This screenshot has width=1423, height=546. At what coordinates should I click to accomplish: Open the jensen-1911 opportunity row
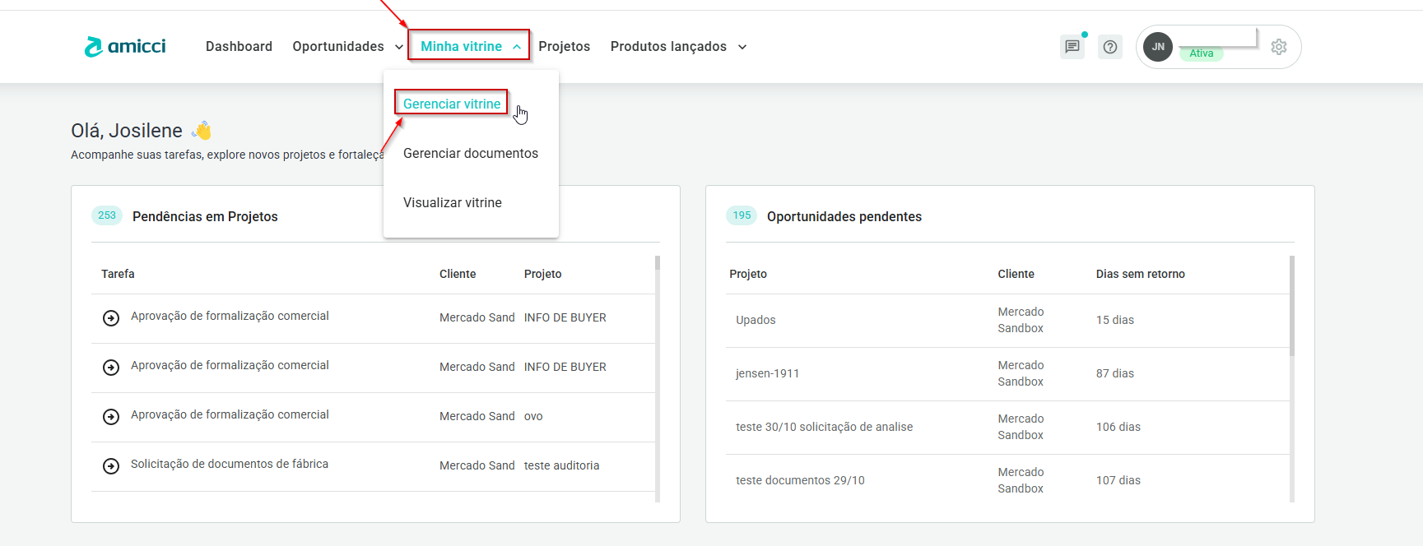point(767,373)
